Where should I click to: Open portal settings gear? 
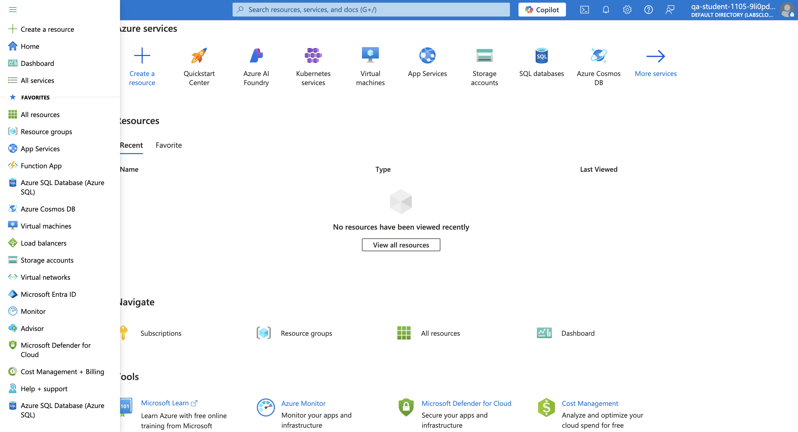tap(627, 10)
